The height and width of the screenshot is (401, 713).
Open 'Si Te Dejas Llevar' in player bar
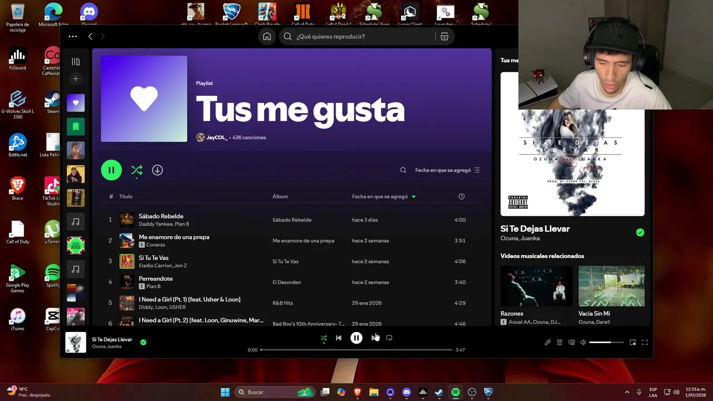click(x=112, y=339)
